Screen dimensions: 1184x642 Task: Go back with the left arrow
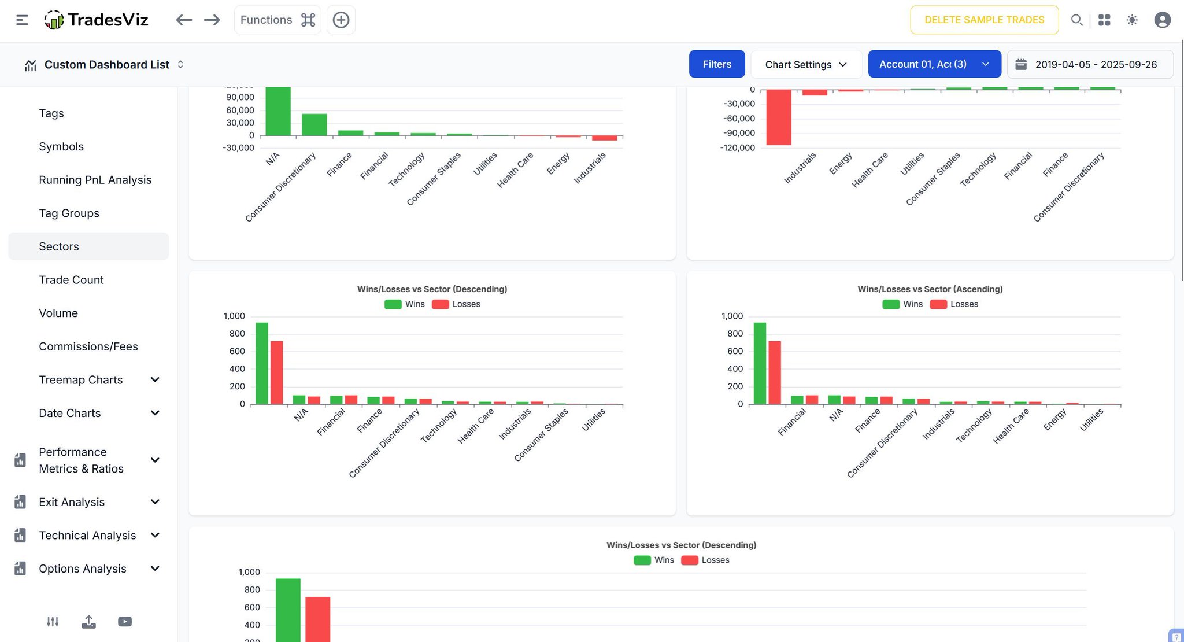pos(184,20)
